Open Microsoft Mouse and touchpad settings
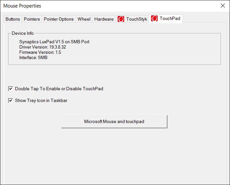The width and height of the screenshot is (230, 185). [114, 122]
